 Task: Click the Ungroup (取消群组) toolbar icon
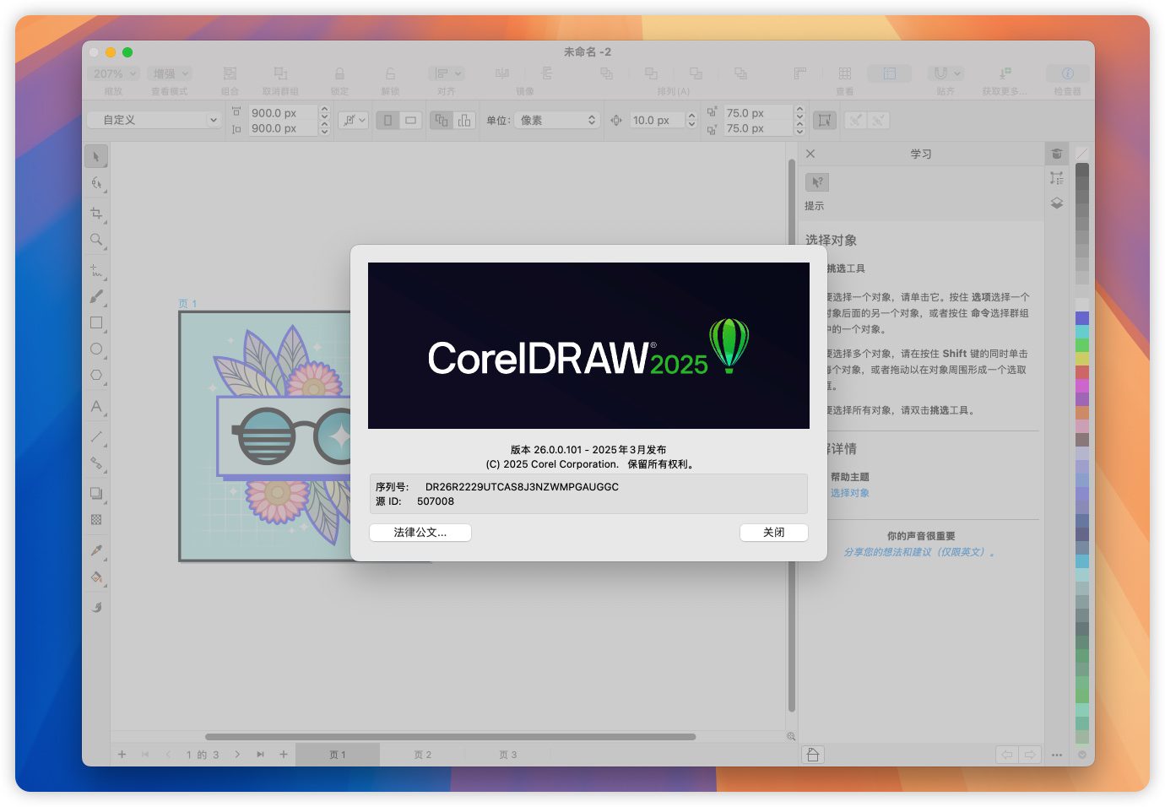[x=281, y=73]
